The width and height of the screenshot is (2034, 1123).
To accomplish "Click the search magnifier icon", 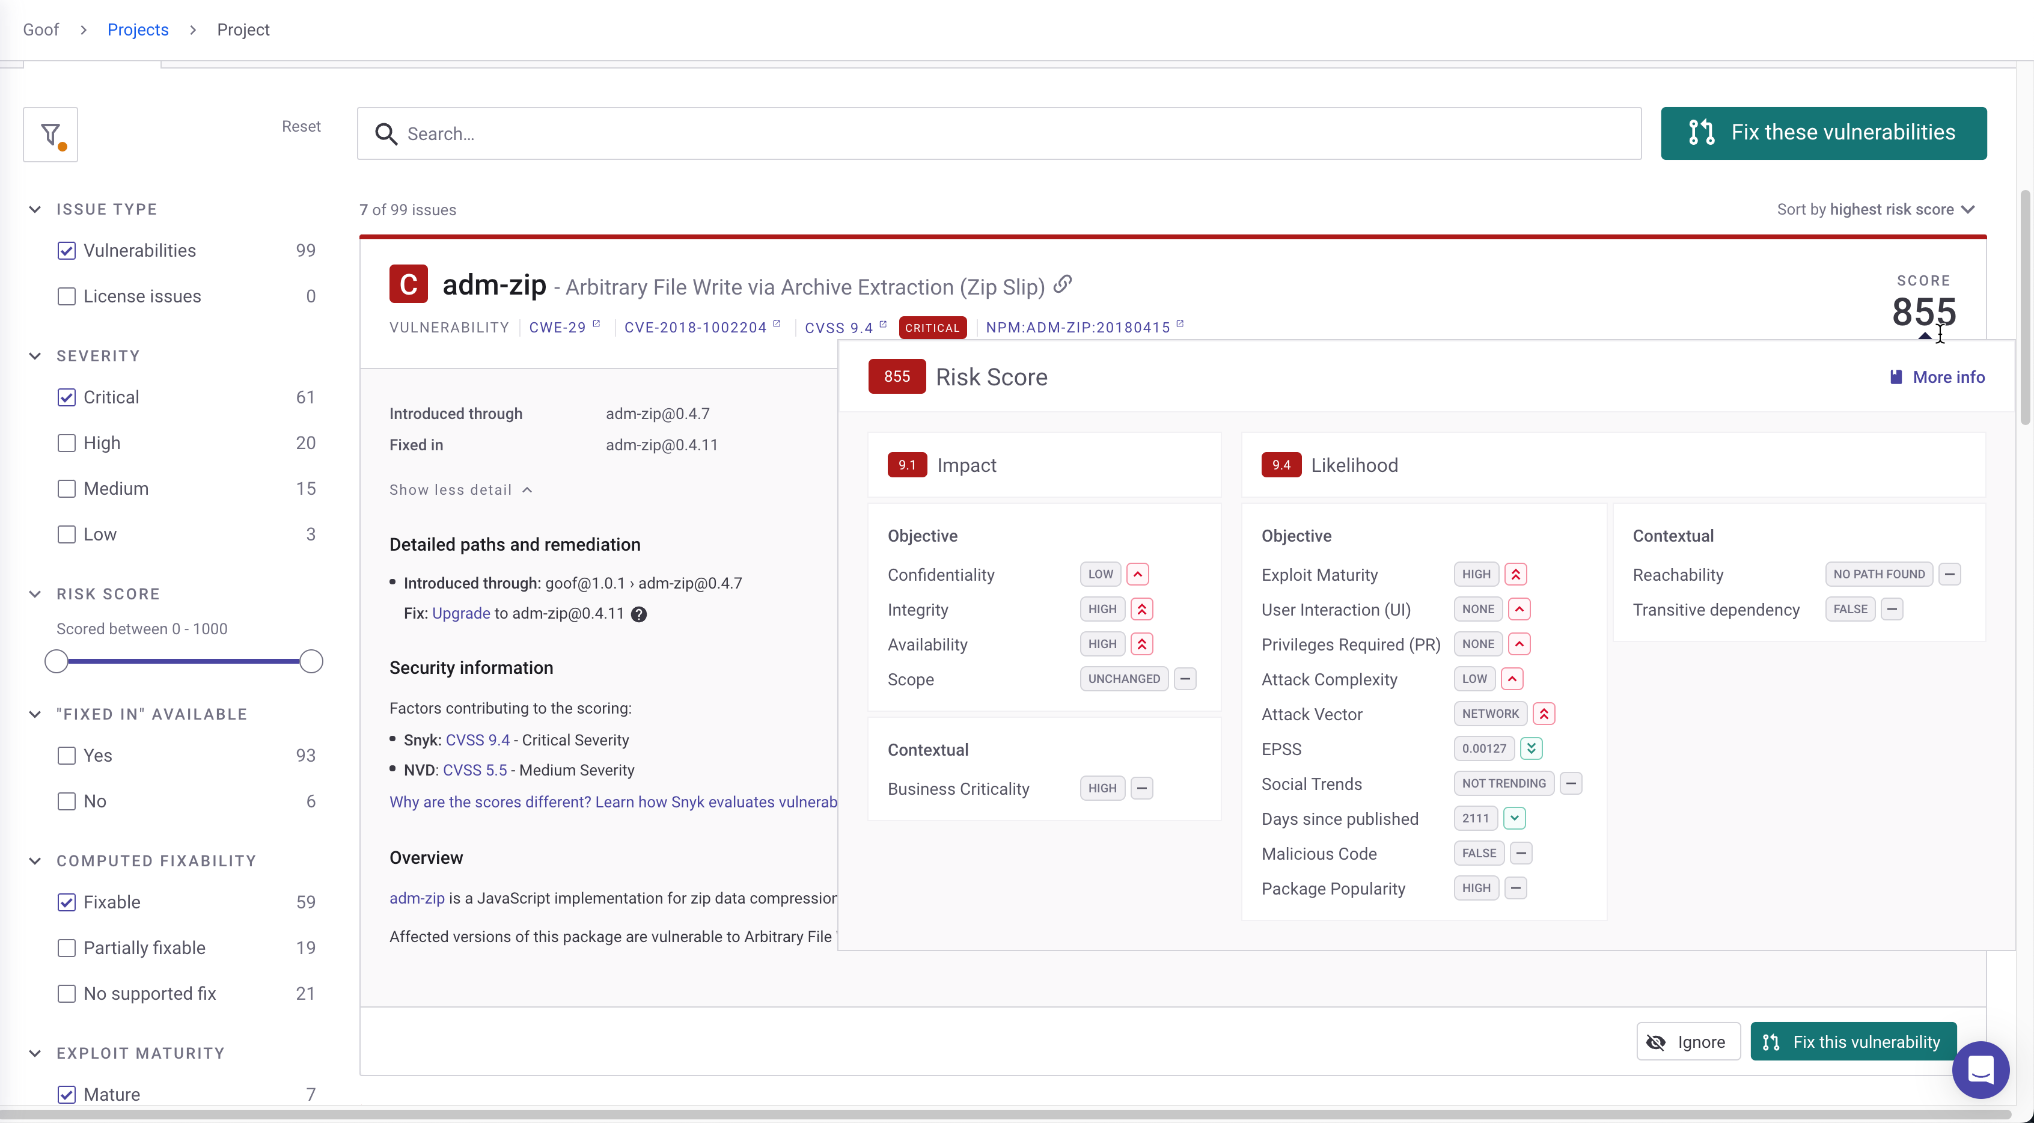I will tap(385, 133).
